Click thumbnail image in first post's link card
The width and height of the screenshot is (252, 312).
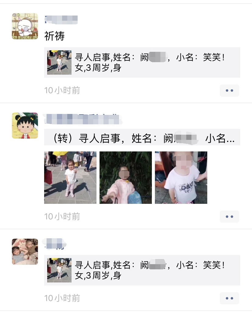59,62
